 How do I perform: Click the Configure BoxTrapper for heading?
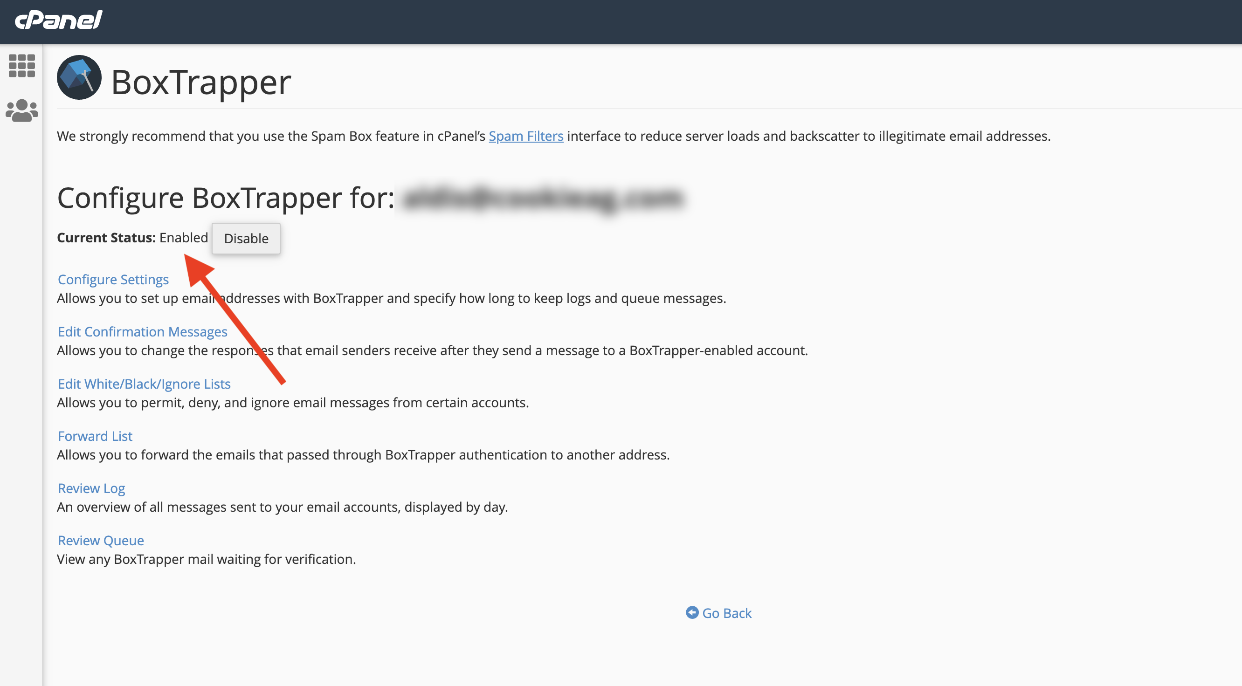tap(226, 198)
